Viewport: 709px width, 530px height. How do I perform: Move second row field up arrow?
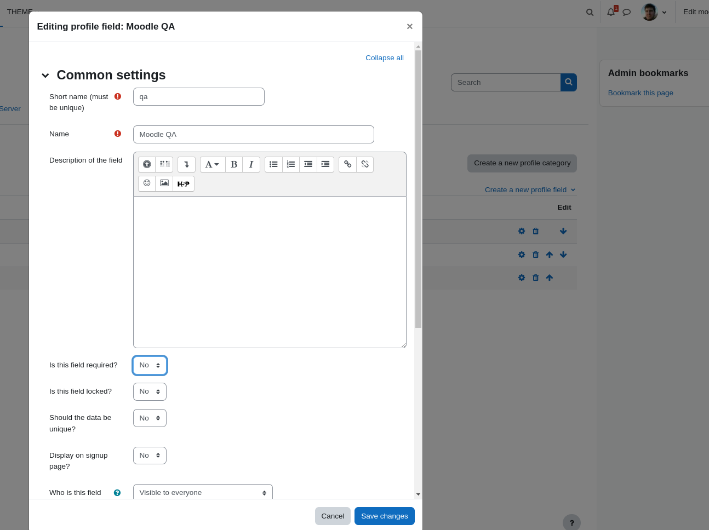click(550, 255)
